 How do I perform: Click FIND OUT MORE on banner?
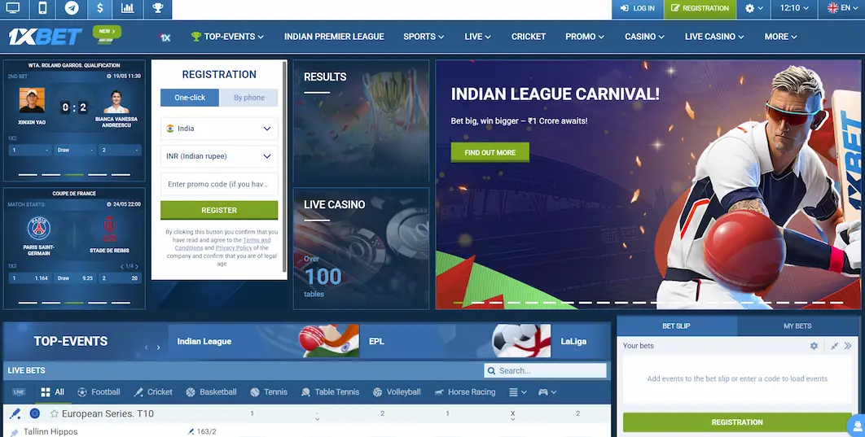pos(490,153)
